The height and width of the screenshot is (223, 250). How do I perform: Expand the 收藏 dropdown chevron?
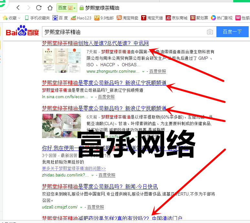pyautogui.click(x=19, y=18)
